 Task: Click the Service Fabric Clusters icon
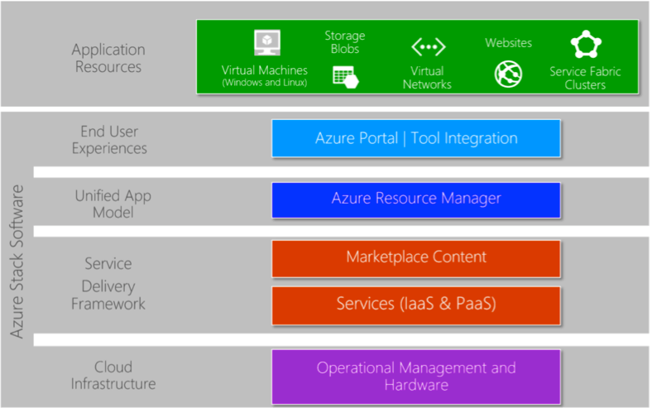coord(585,45)
